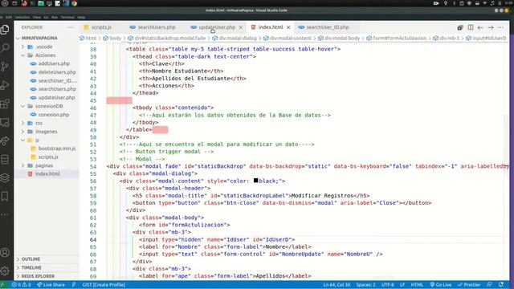This screenshot has width=514, height=289.
Task: Switch to the updateUser.php tab
Action: 217,27
